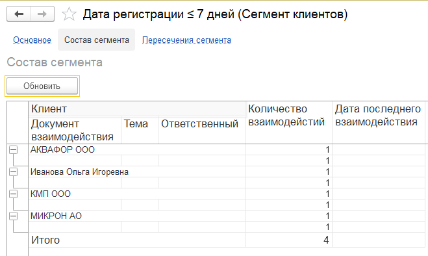Viewport: 428px width, 256px height.
Task: Collapse the МИКРОН АО group
Action: pos(14,216)
